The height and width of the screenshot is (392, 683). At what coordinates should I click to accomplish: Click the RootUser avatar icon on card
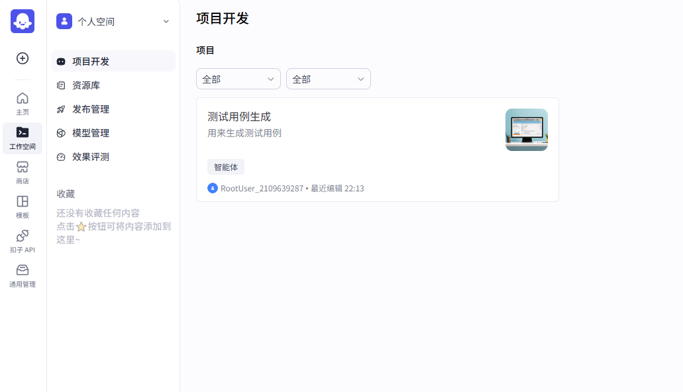[213, 188]
